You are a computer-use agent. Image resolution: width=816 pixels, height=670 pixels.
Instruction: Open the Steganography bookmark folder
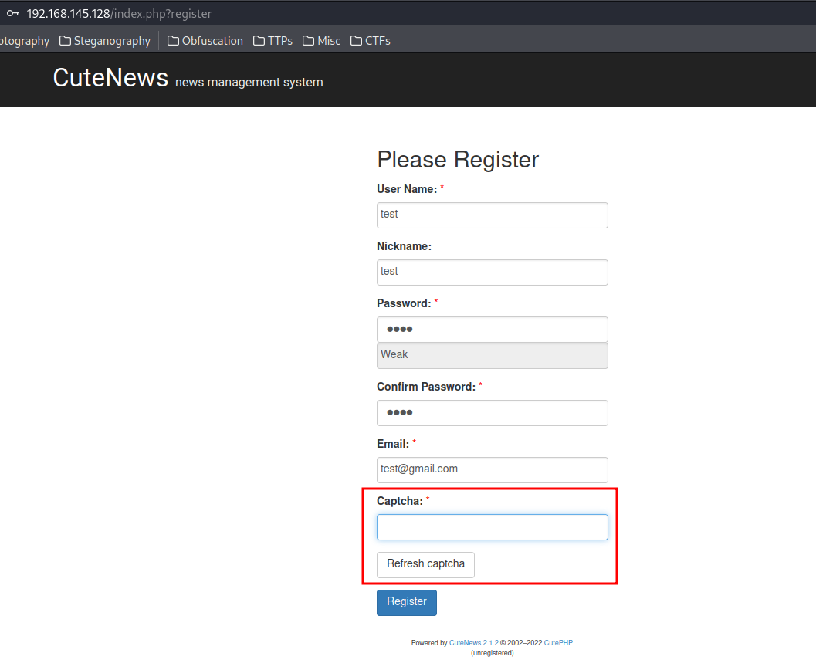point(104,41)
